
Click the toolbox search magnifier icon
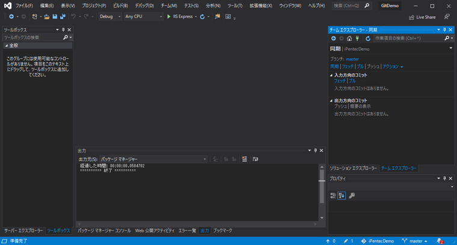tap(66, 38)
